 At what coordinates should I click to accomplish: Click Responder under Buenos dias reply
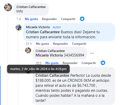point(61,44)
